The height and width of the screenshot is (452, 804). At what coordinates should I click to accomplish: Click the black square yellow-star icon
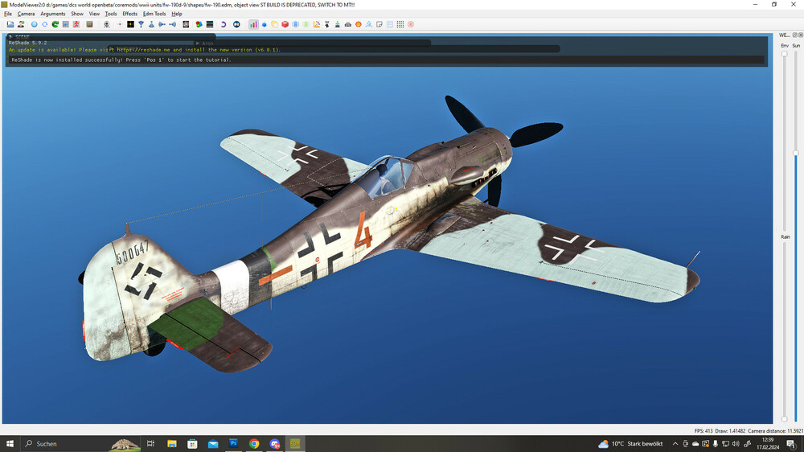coord(130,24)
